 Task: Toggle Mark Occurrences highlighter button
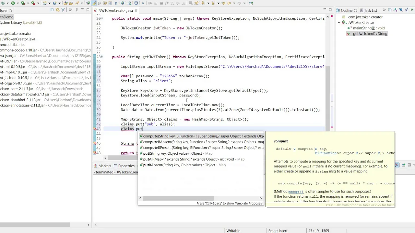[94, 3]
